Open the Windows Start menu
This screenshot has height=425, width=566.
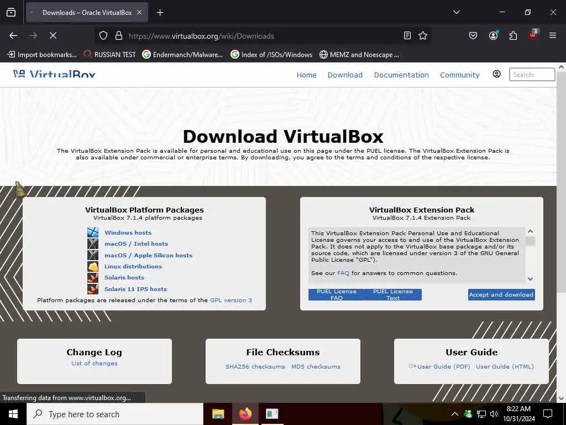[x=13, y=414]
